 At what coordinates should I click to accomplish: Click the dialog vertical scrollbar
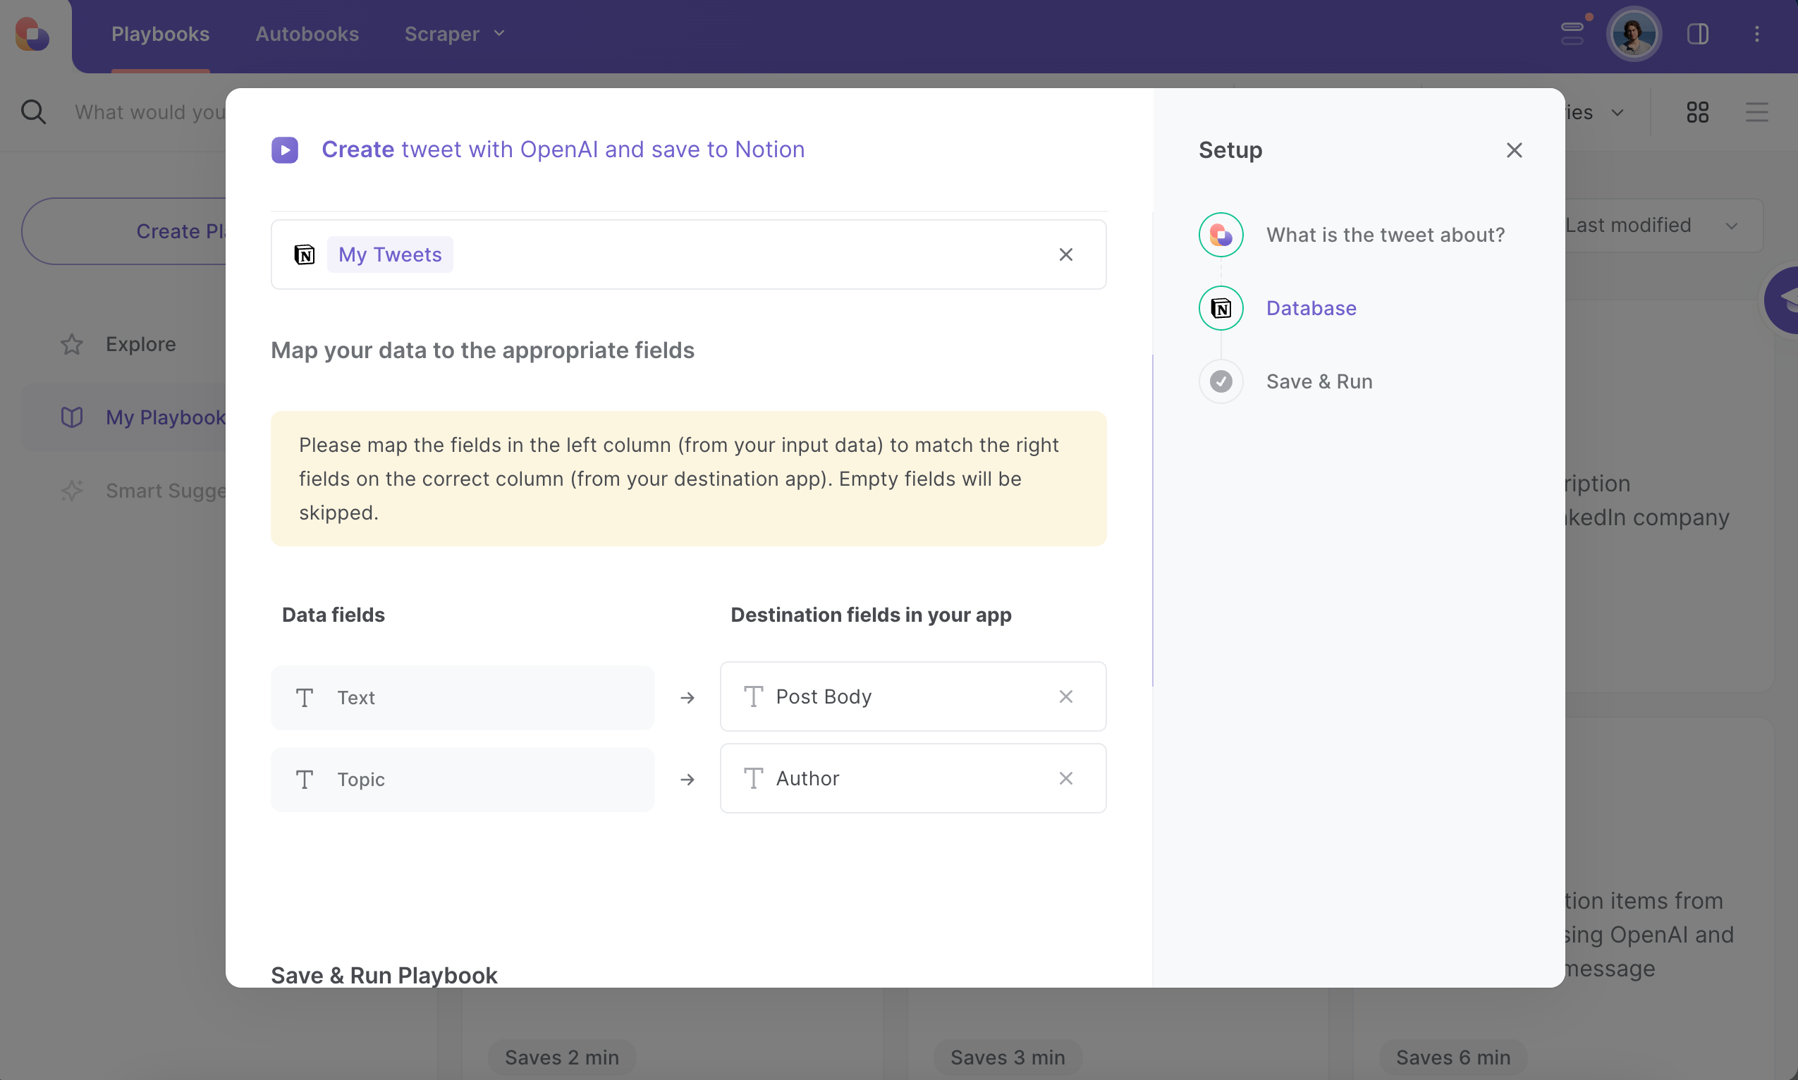[1152, 520]
